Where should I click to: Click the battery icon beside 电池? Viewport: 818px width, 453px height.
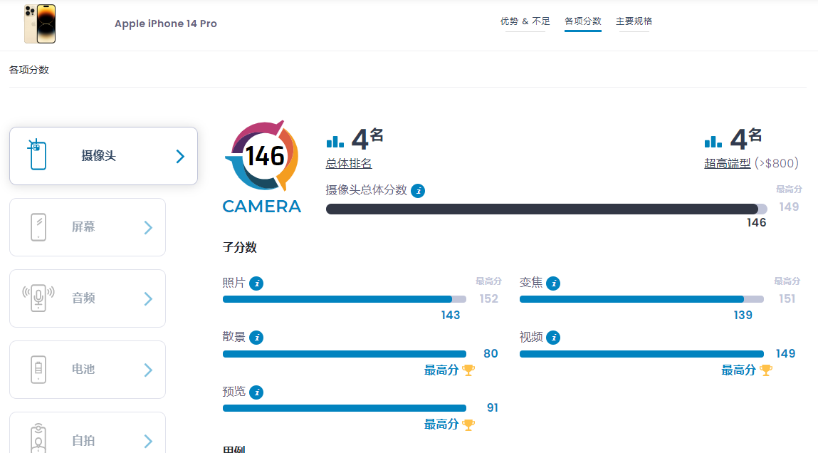click(x=38, y=370)
